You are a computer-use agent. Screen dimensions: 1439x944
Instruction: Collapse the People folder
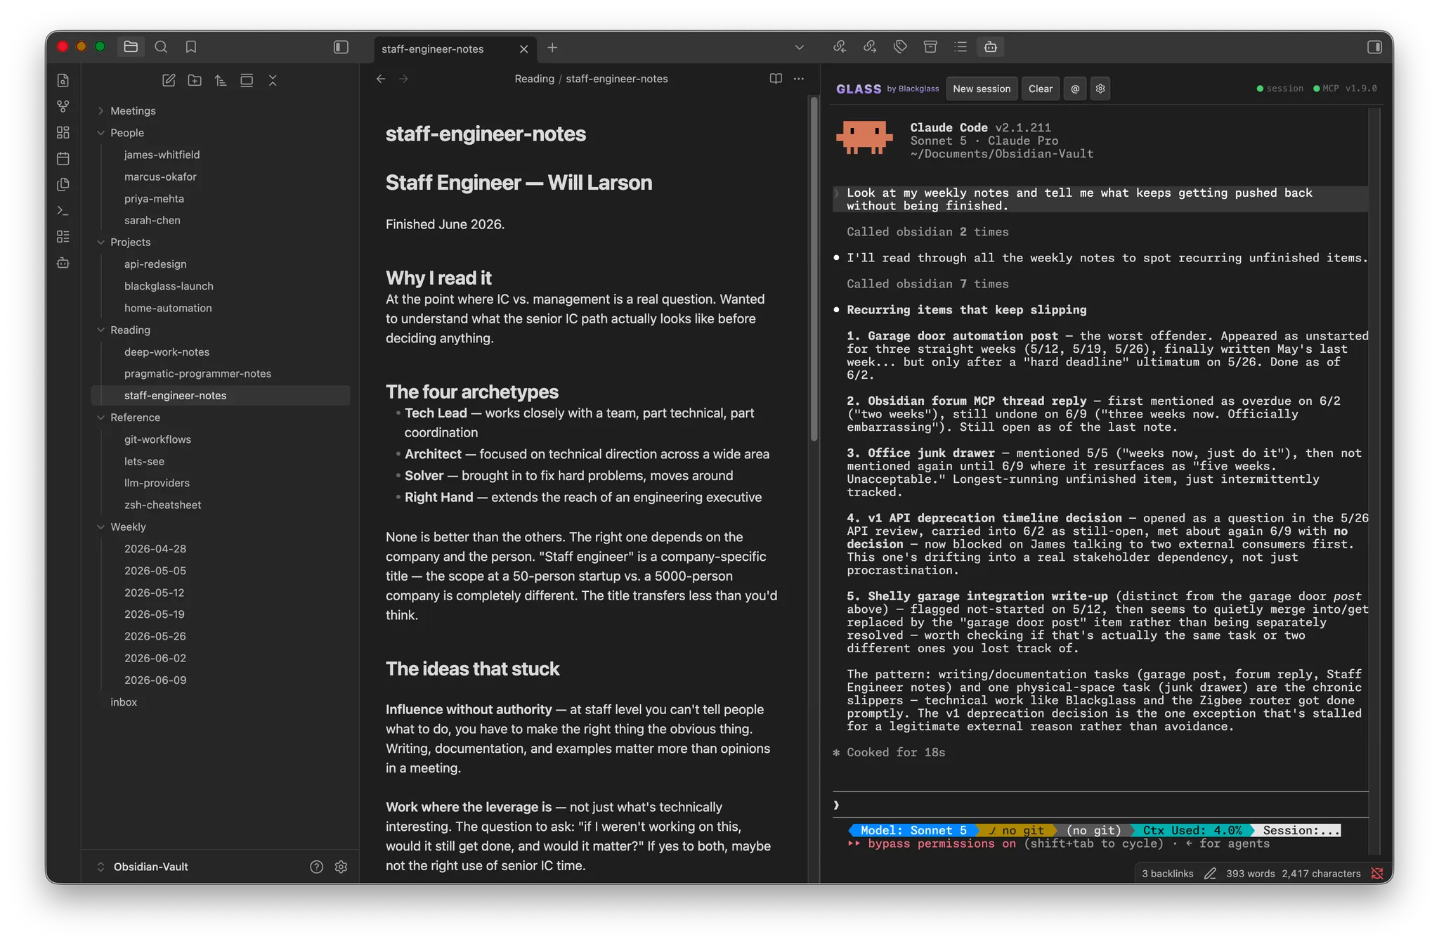tap(127, 133)
